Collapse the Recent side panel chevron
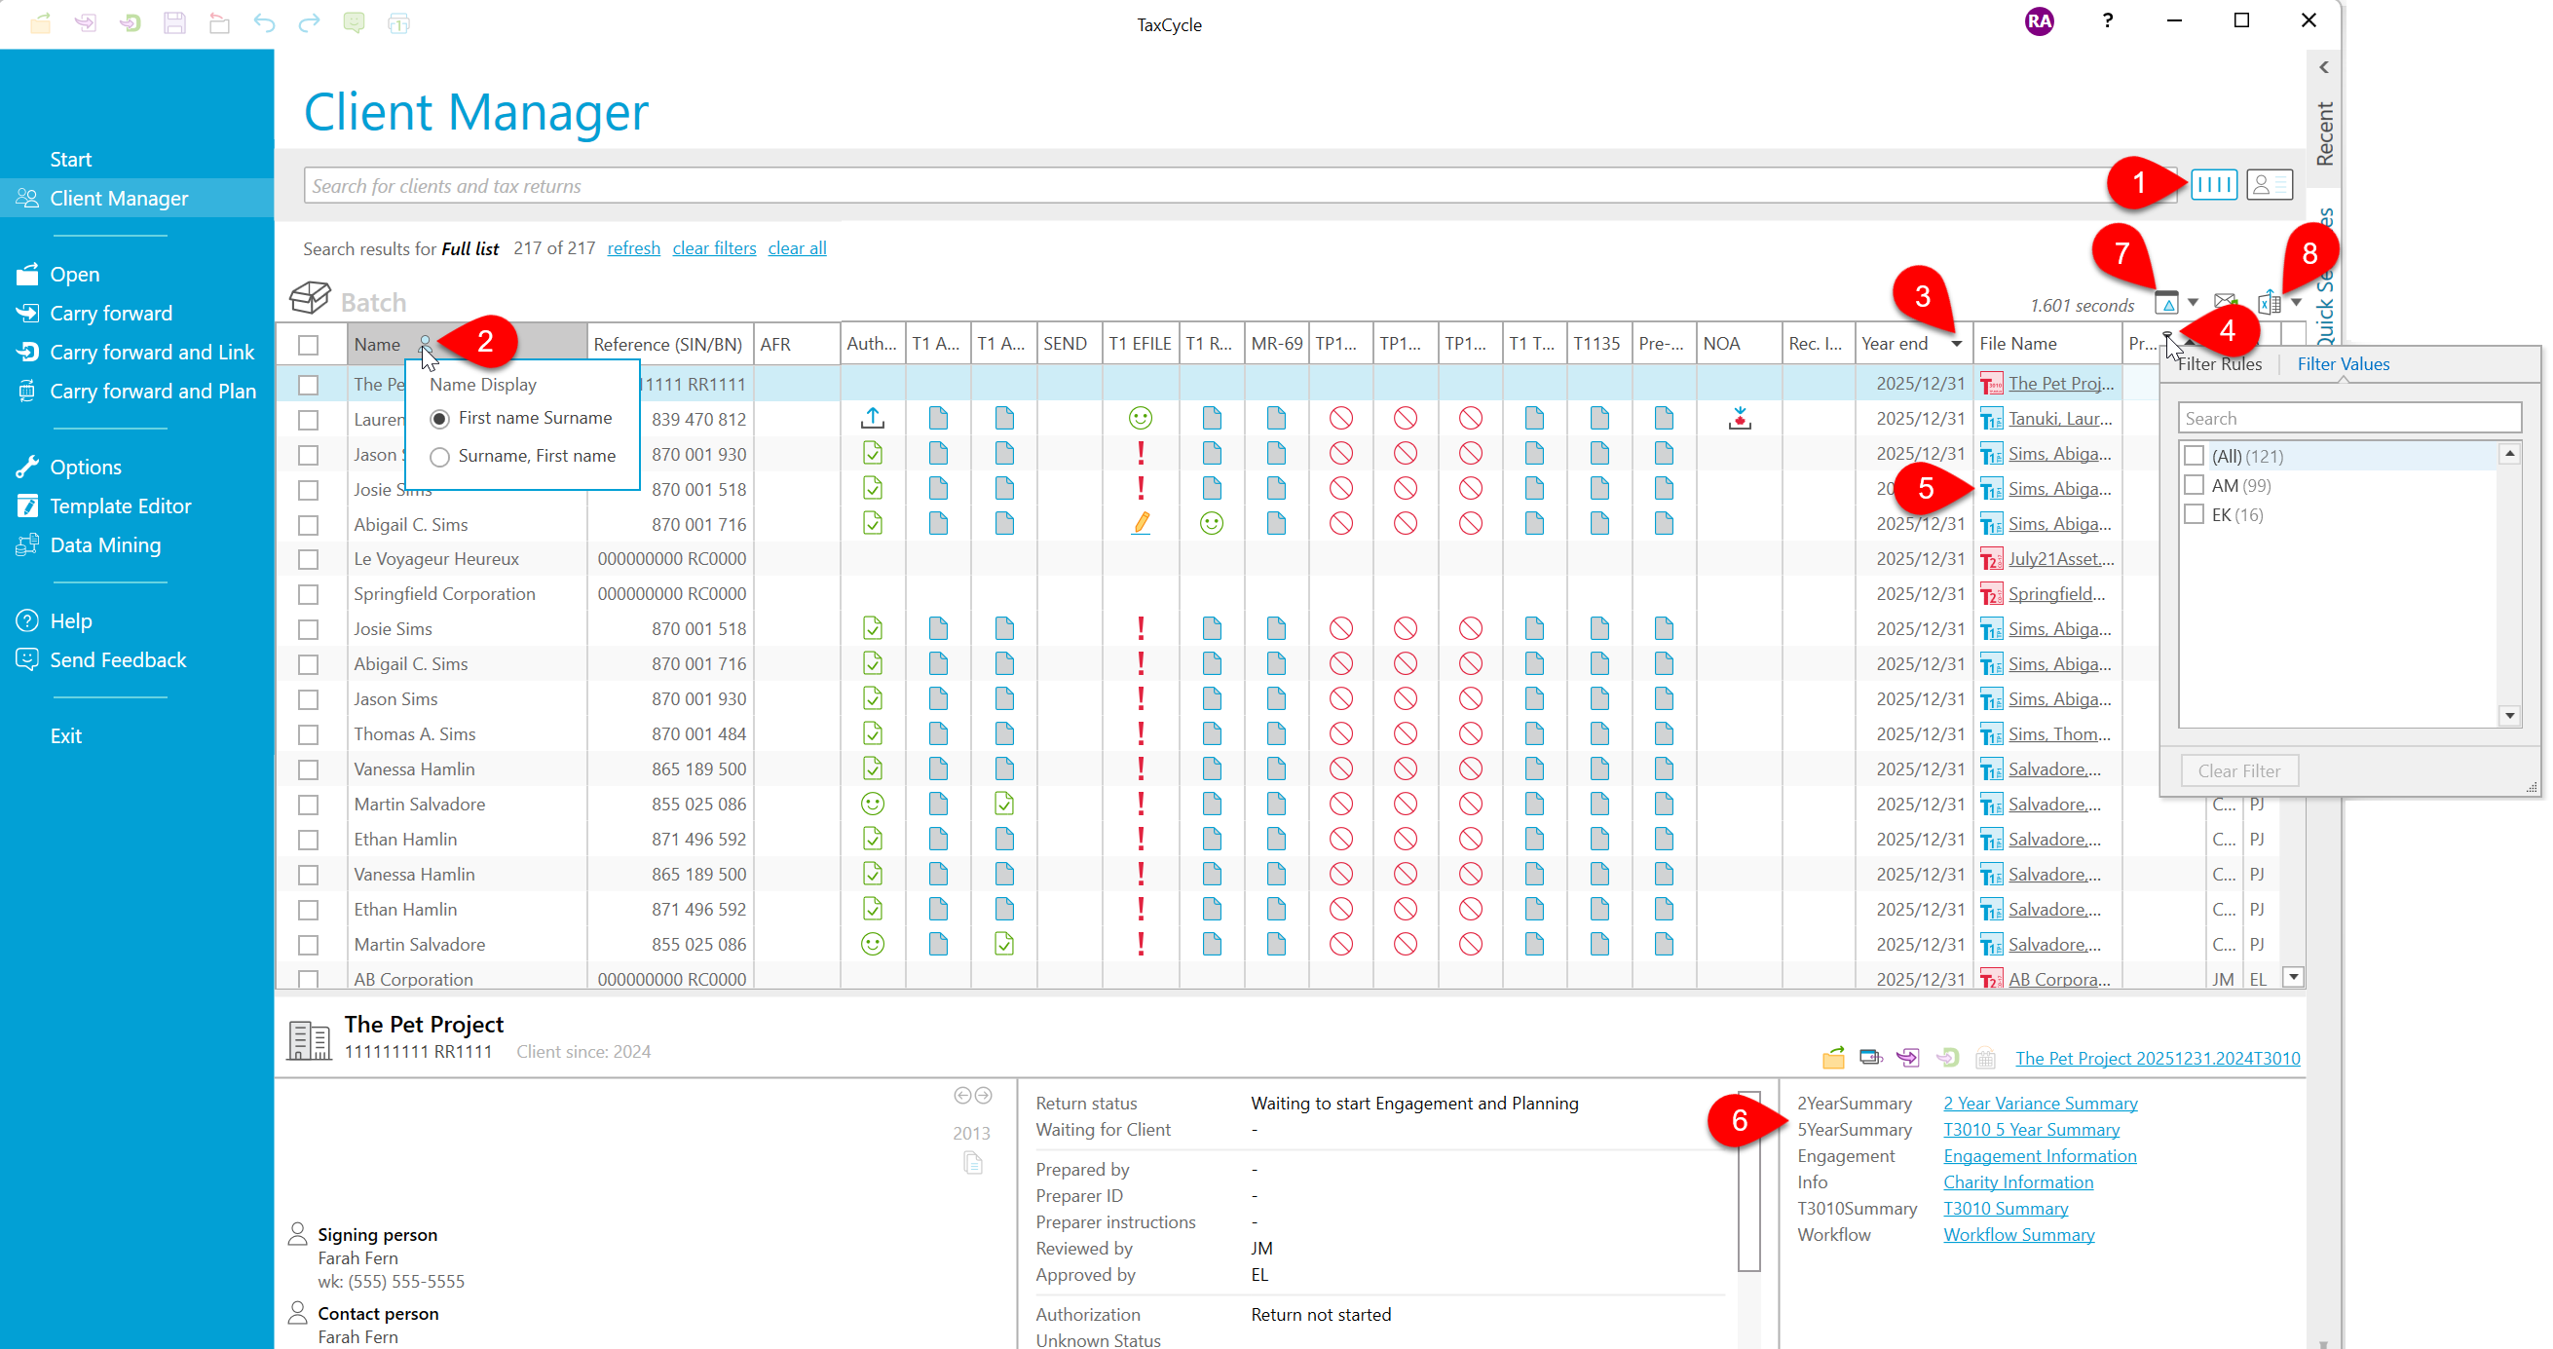Viewport: 2553px width, 1349px height. coord(2324,67)
